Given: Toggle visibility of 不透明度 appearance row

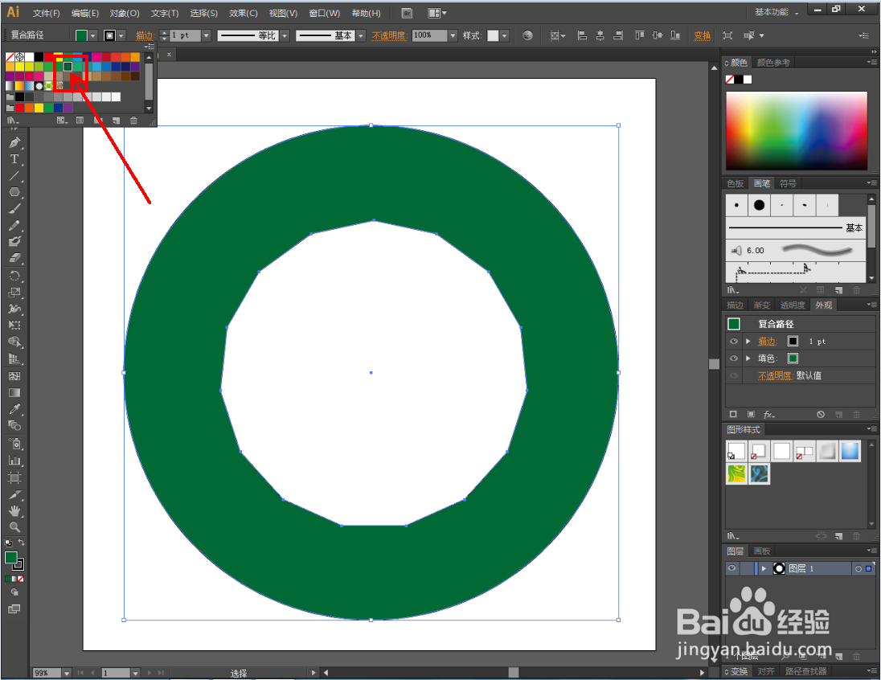Looking at the screenshot, I should (x=734, y=375).
